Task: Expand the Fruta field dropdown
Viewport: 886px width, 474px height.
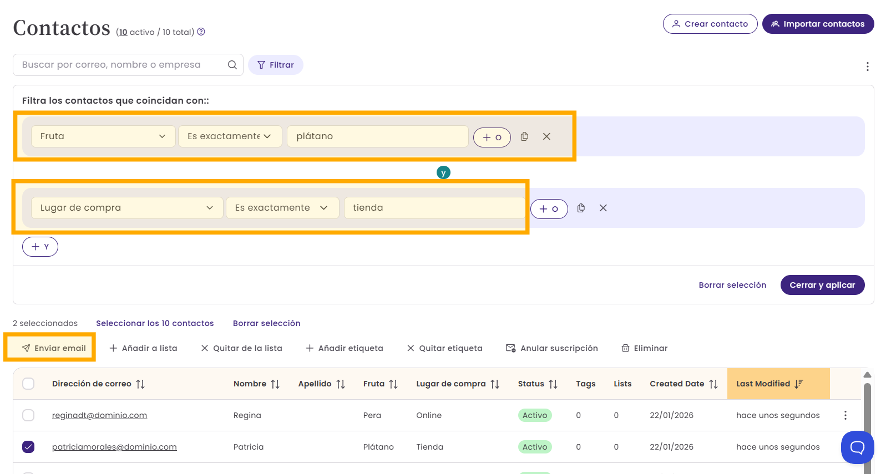Action: [x=103, y=136]
